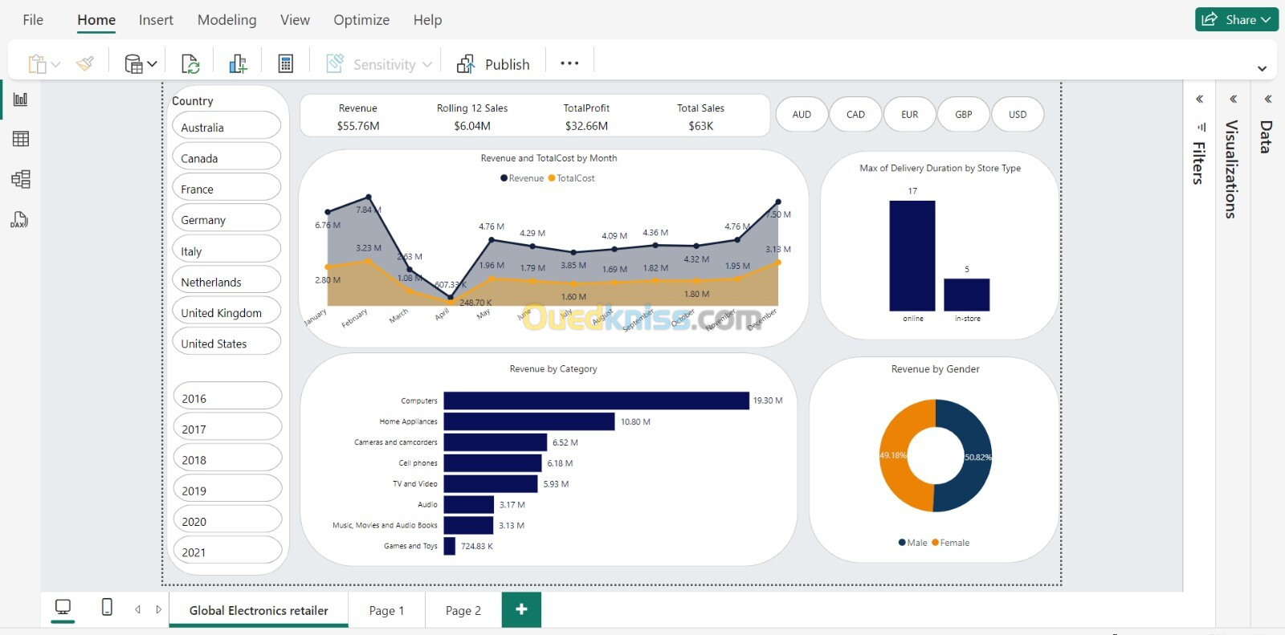Open the Sensitivity dropdown arrow

click(x=427, y=64)
